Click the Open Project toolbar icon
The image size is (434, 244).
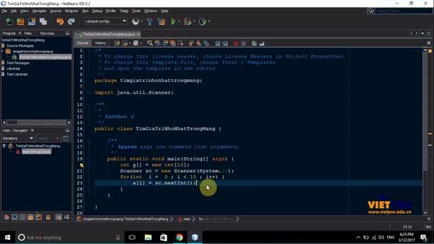click(x=32, y=22)
